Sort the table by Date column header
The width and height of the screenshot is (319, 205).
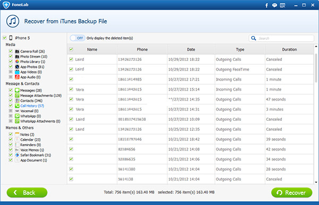pyautogui.click(x=191, y=49)
